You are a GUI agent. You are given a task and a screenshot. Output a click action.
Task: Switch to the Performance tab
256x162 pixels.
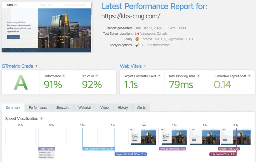[38, 108]
